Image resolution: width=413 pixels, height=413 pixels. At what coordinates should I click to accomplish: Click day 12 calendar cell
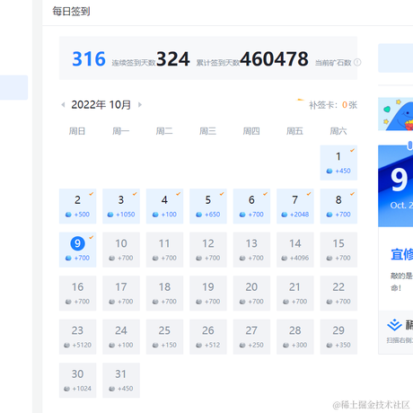tap(208, 250)
